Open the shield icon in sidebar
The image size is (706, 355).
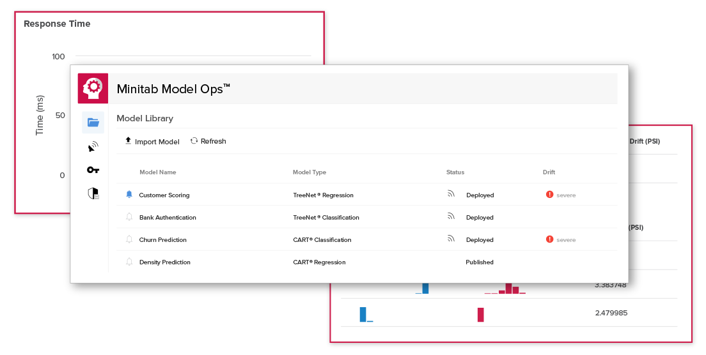93,193
